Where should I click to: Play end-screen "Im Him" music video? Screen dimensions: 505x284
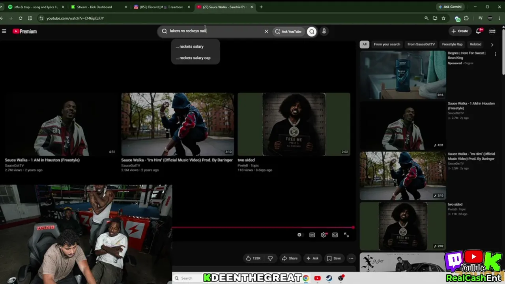178,124
